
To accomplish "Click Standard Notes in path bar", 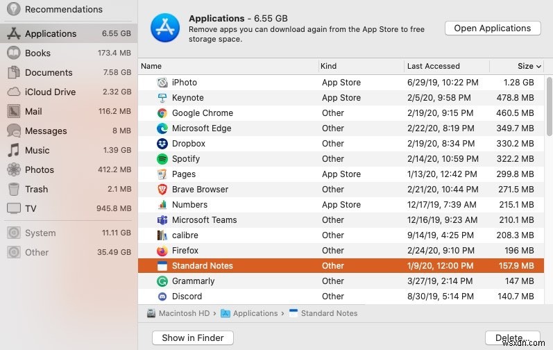I will click(323, 313).
